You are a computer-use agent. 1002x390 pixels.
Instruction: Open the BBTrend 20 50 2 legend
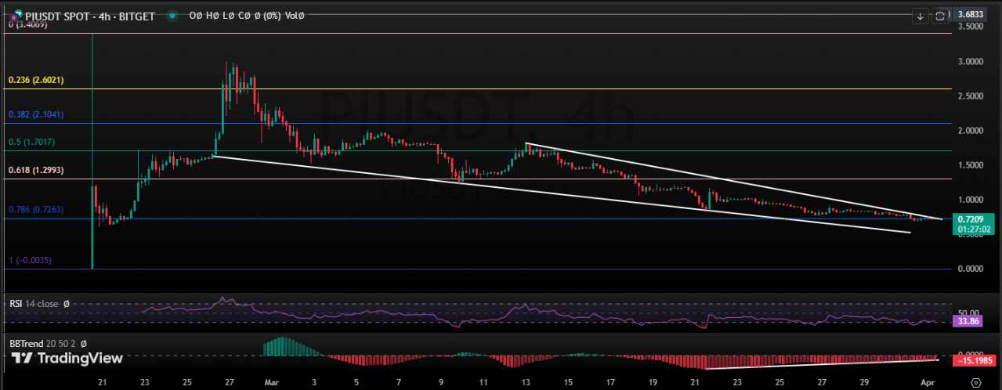pos(47,343)
